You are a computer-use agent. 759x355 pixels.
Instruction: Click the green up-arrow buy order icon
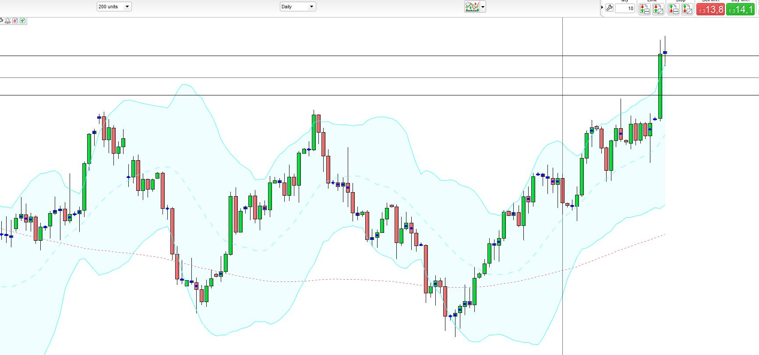coord(22,21)
